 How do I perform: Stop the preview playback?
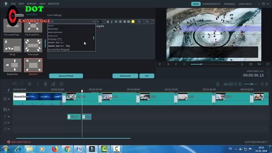(184, 64)
